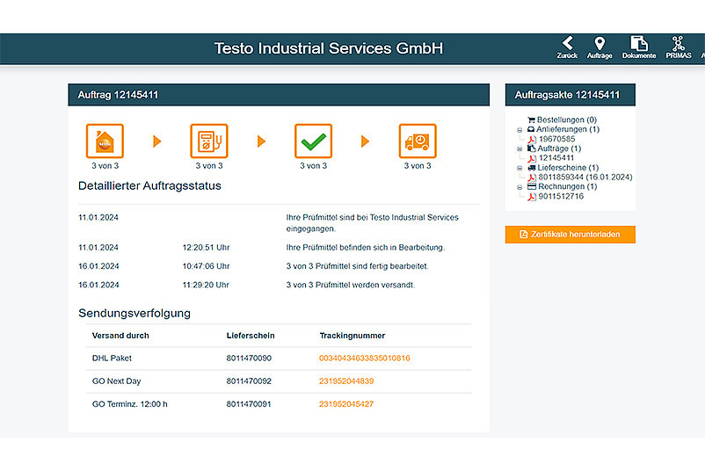
Task: Click the Versand durch column header
Action: [120, 336]
